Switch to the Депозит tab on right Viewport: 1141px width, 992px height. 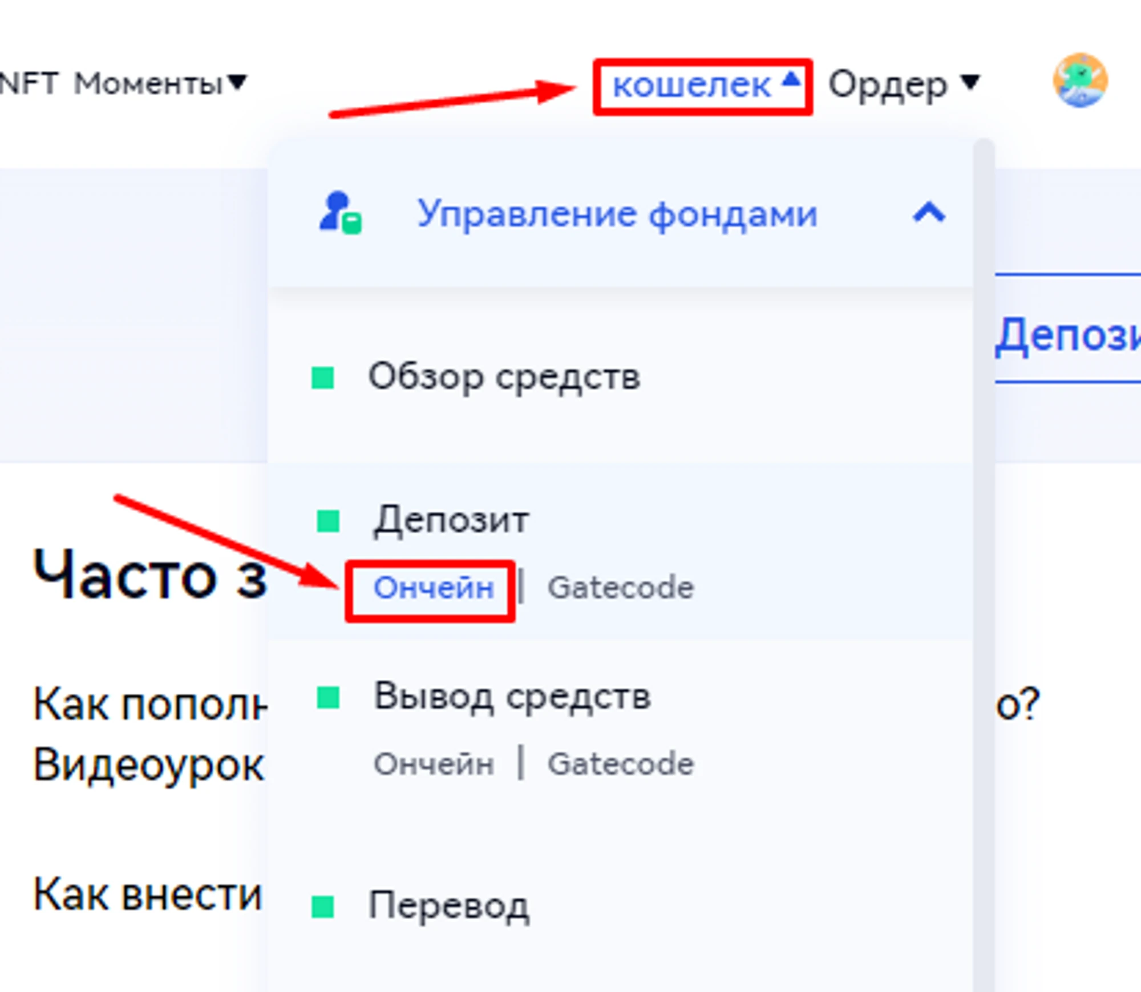[1067, 335]
